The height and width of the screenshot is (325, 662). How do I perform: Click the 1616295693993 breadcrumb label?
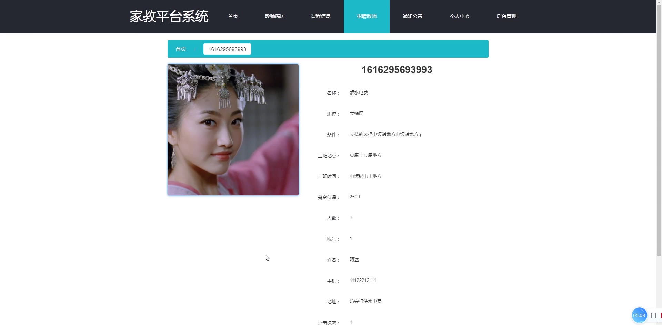[x=227, y=49]
